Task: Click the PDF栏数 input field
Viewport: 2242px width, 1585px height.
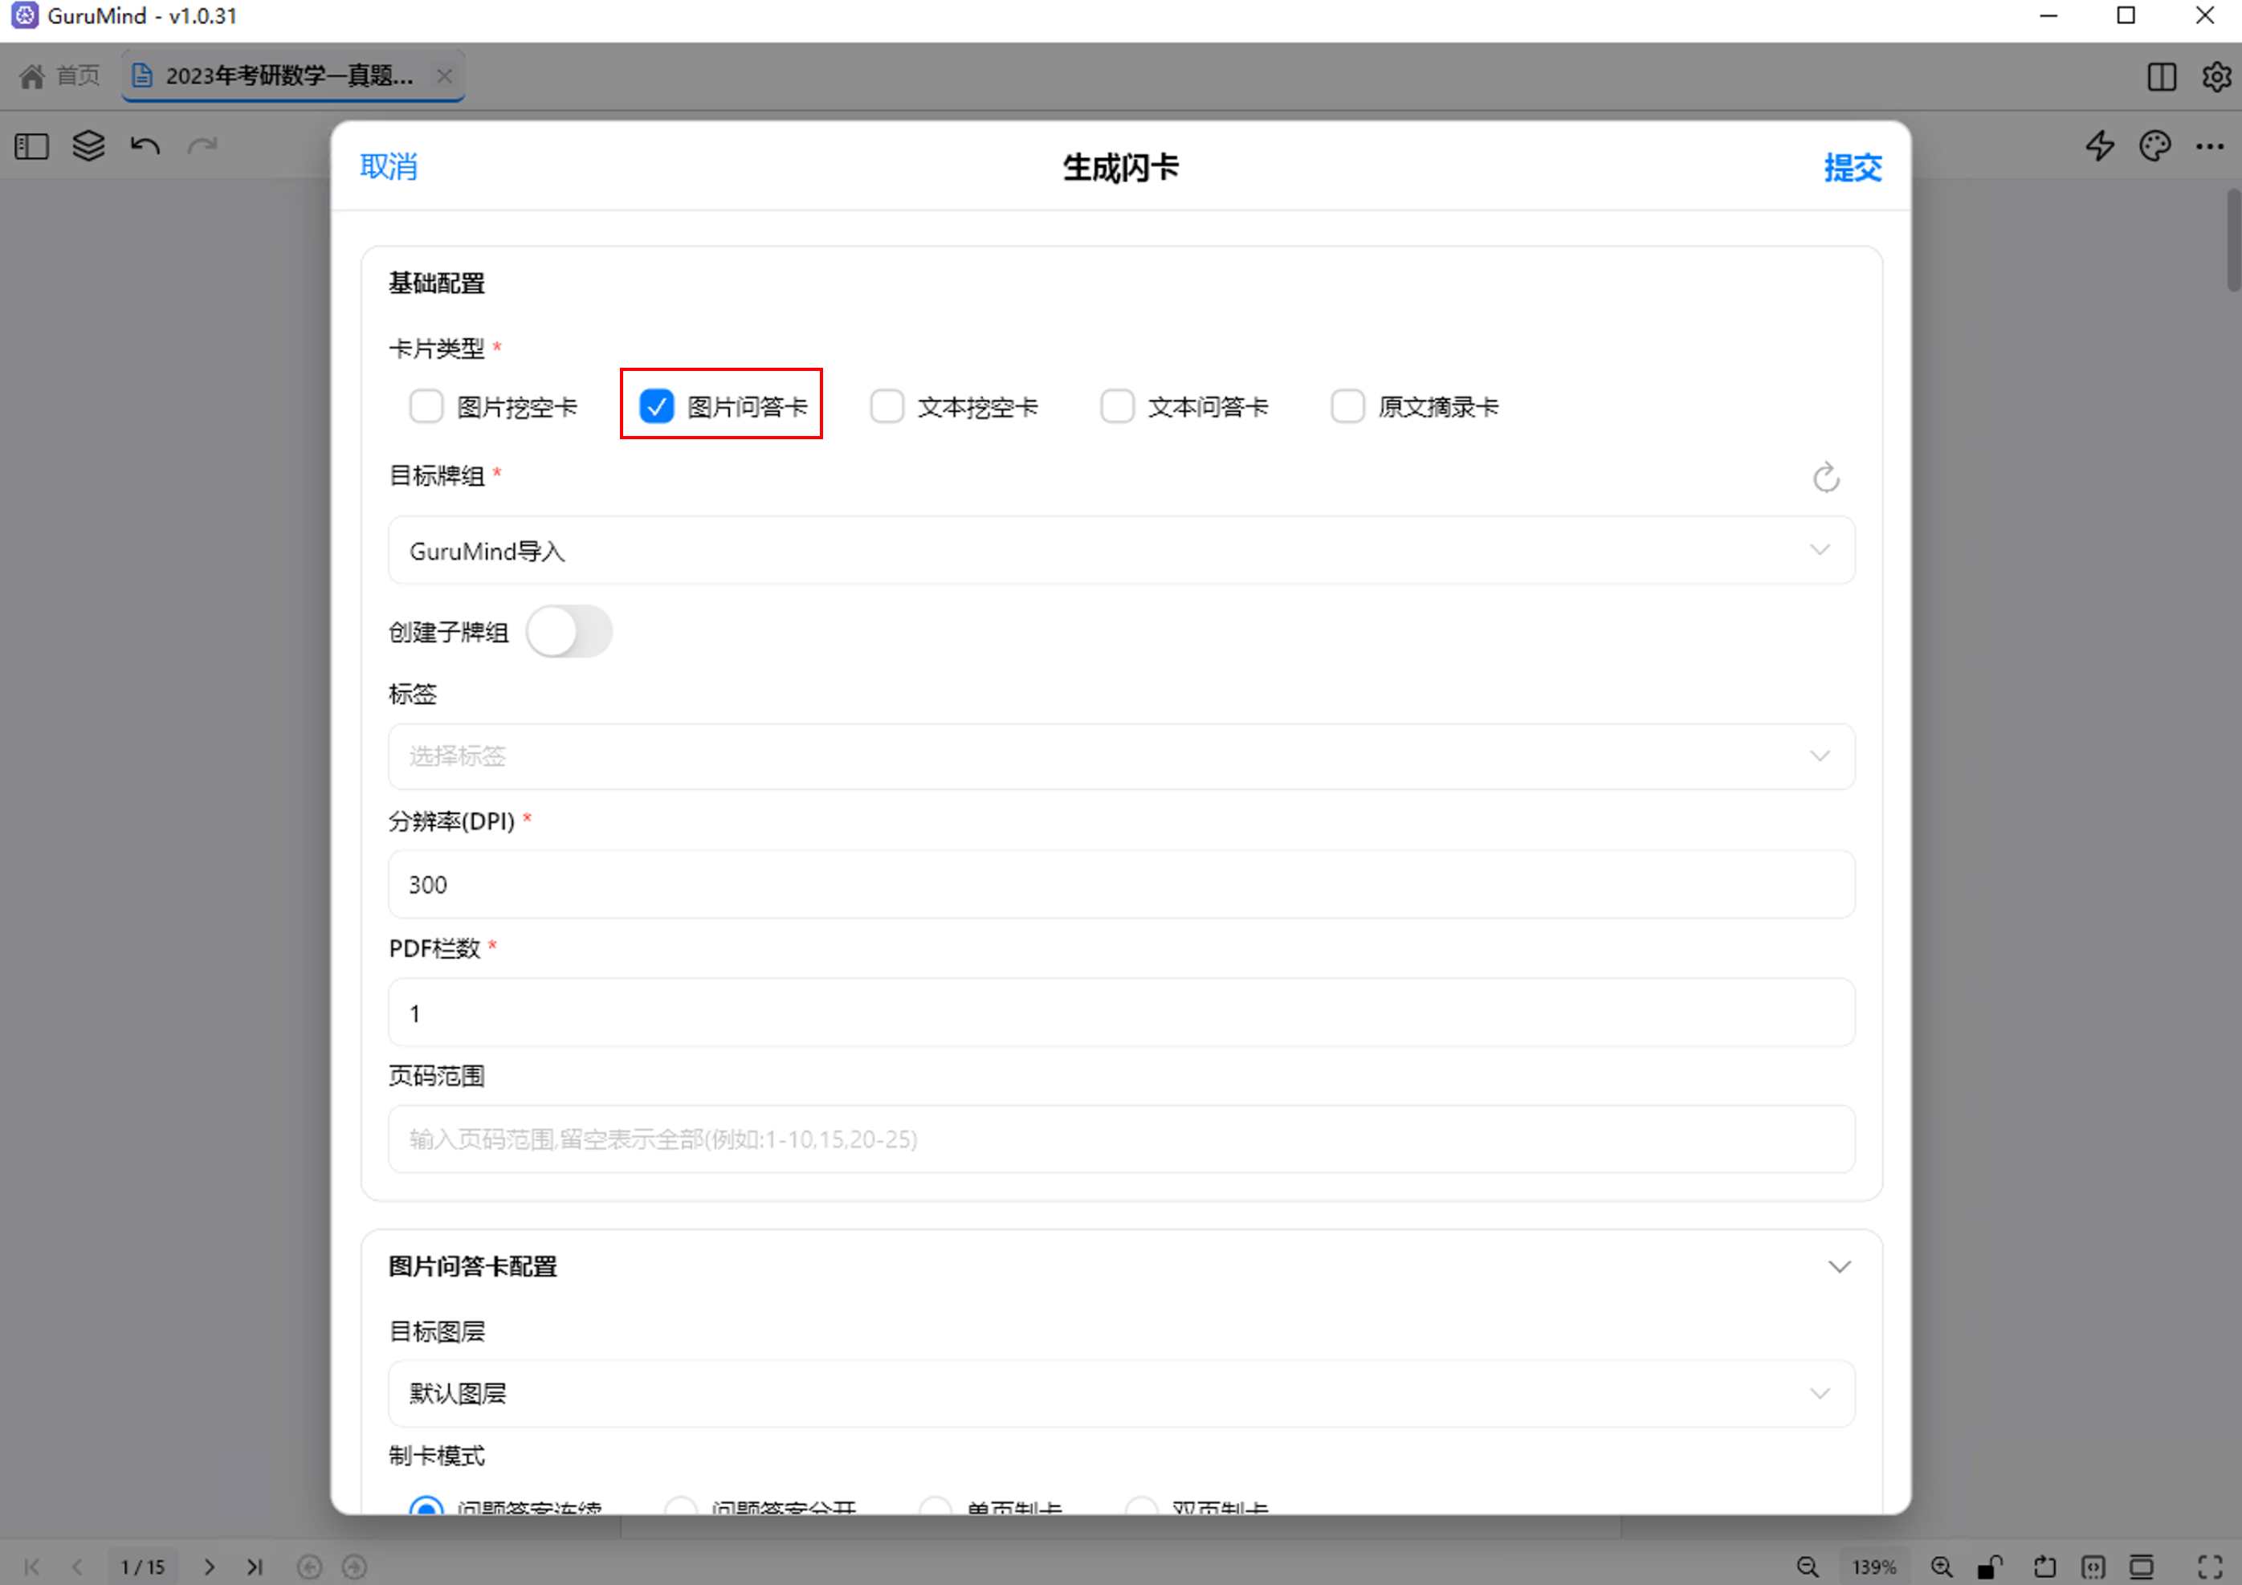Action: pos(1121,1013)
